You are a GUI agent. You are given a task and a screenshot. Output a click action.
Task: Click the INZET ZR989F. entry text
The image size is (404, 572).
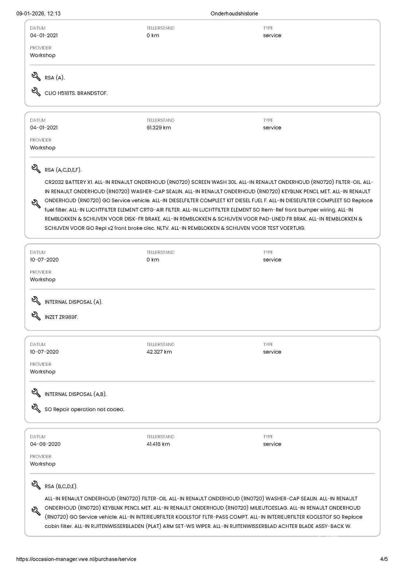click(61, 317)
